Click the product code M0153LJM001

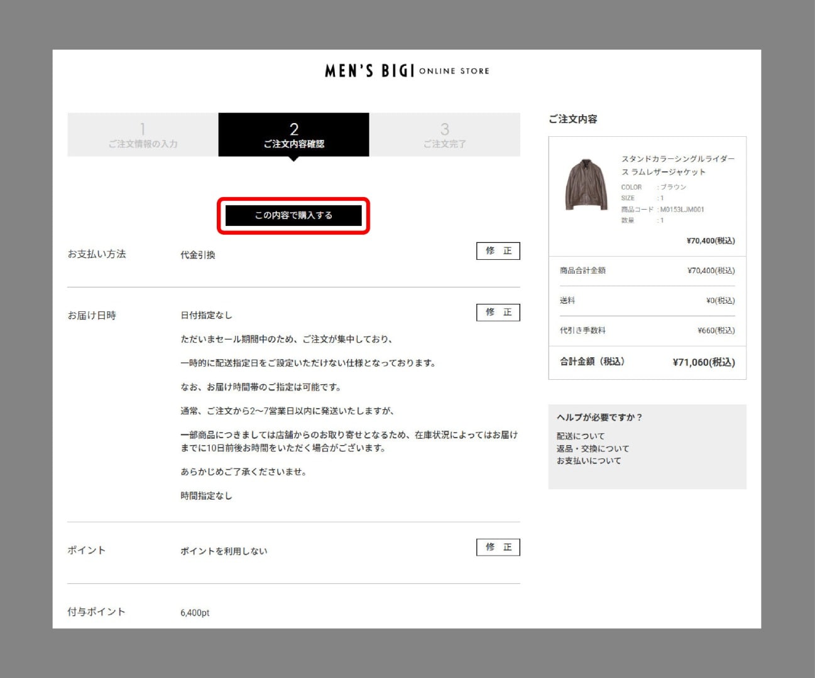click(682, 210)
